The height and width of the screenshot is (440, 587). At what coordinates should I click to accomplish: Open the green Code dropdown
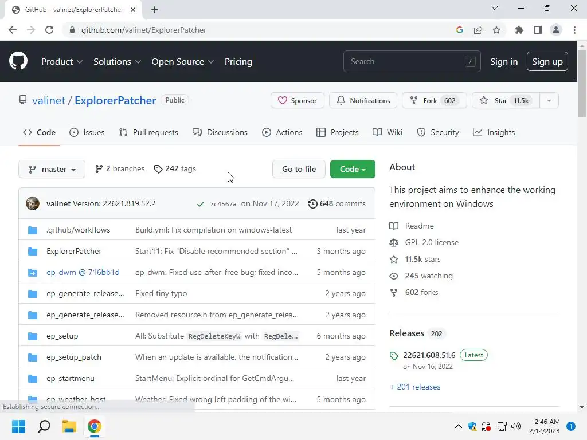pyautogui.click(x=353, y=169)
